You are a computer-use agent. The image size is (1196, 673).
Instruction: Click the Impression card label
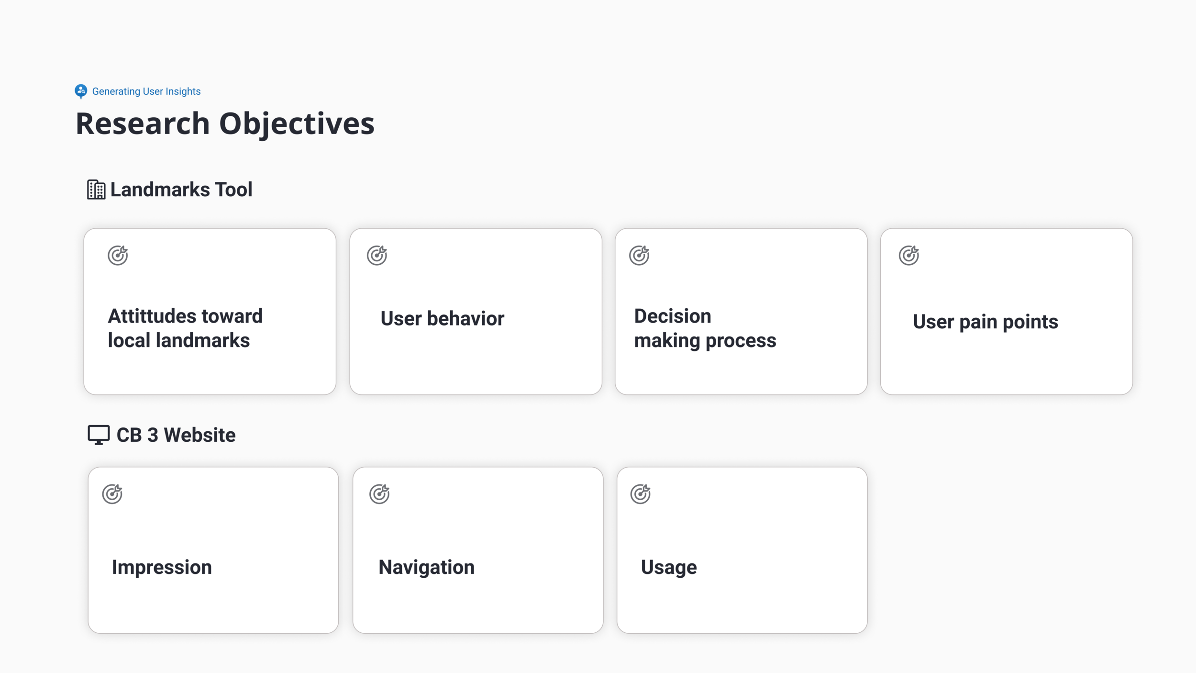[x=162, y=568]
